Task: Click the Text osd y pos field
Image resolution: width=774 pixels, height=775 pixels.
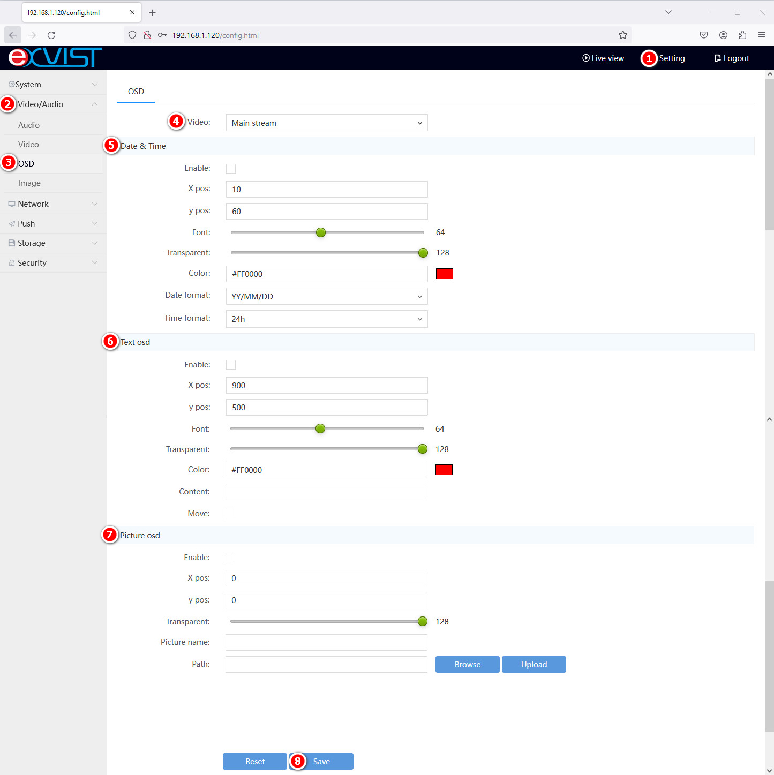Action: pos(327,407)
